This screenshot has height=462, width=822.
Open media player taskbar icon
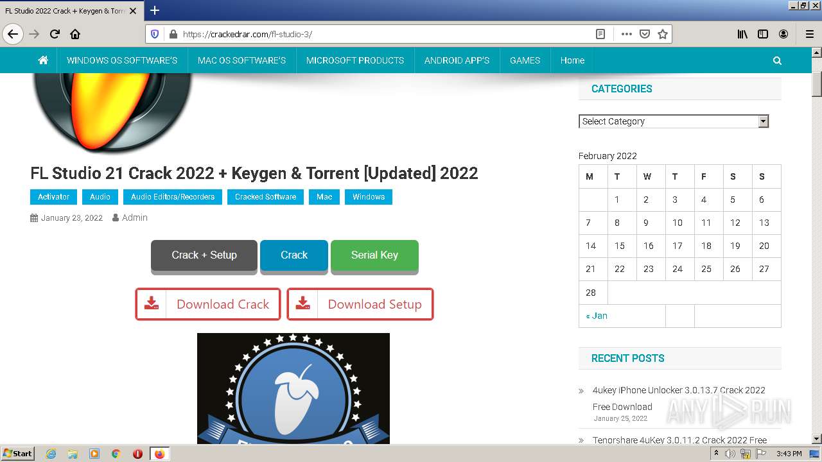[x=94, y=454]
